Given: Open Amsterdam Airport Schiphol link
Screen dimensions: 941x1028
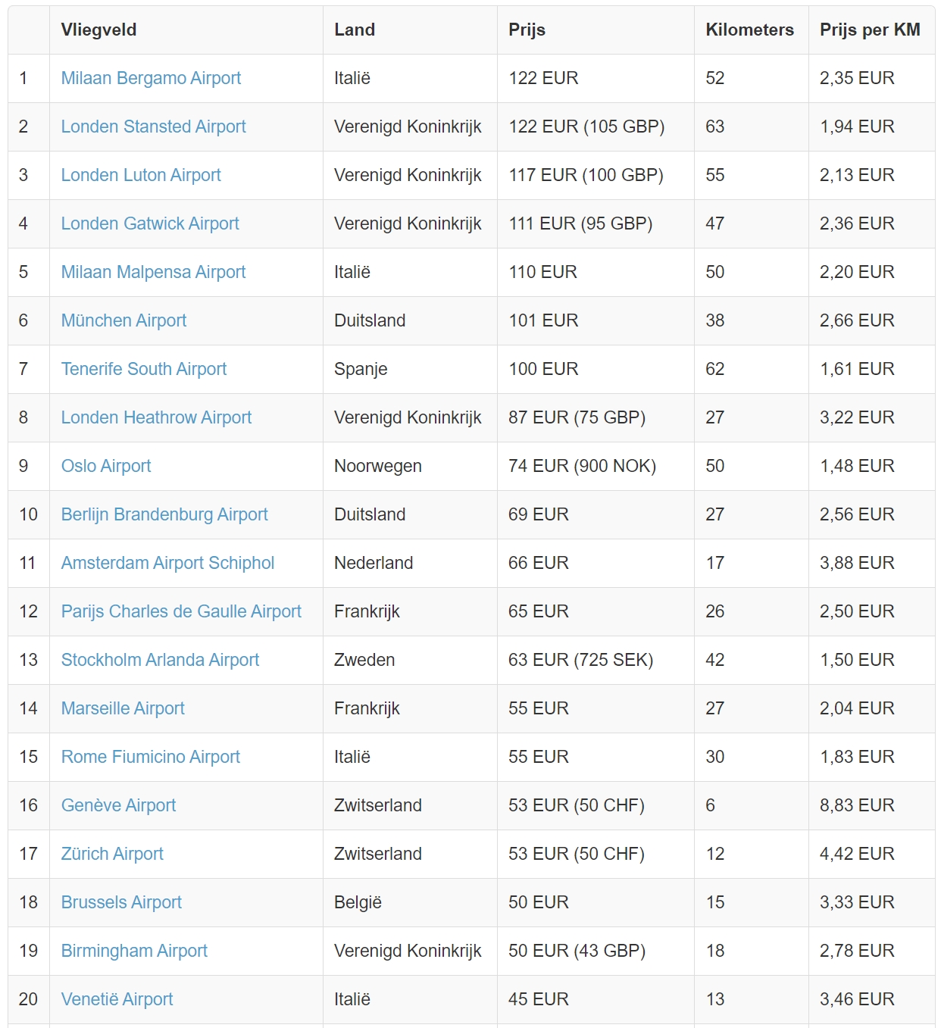Looking at the screenshot, I should pyautogui.click(x=167, y=563).
